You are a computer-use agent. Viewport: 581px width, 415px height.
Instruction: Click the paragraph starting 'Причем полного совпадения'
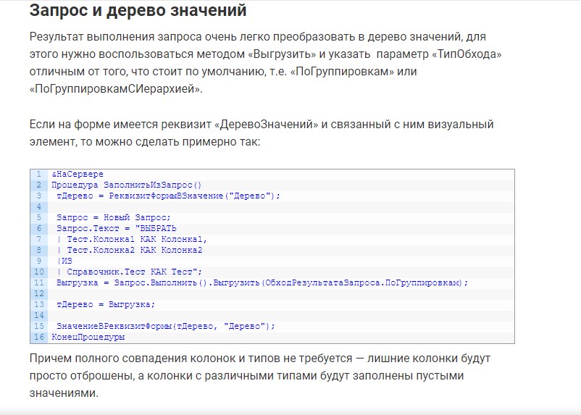260,375
